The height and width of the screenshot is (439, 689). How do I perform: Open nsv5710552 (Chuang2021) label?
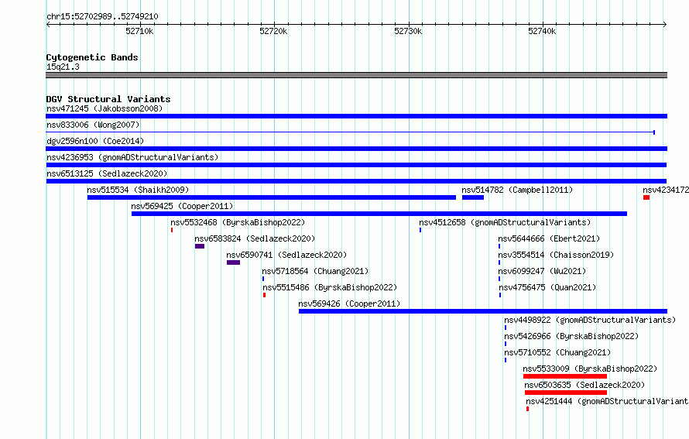(557, 352)
